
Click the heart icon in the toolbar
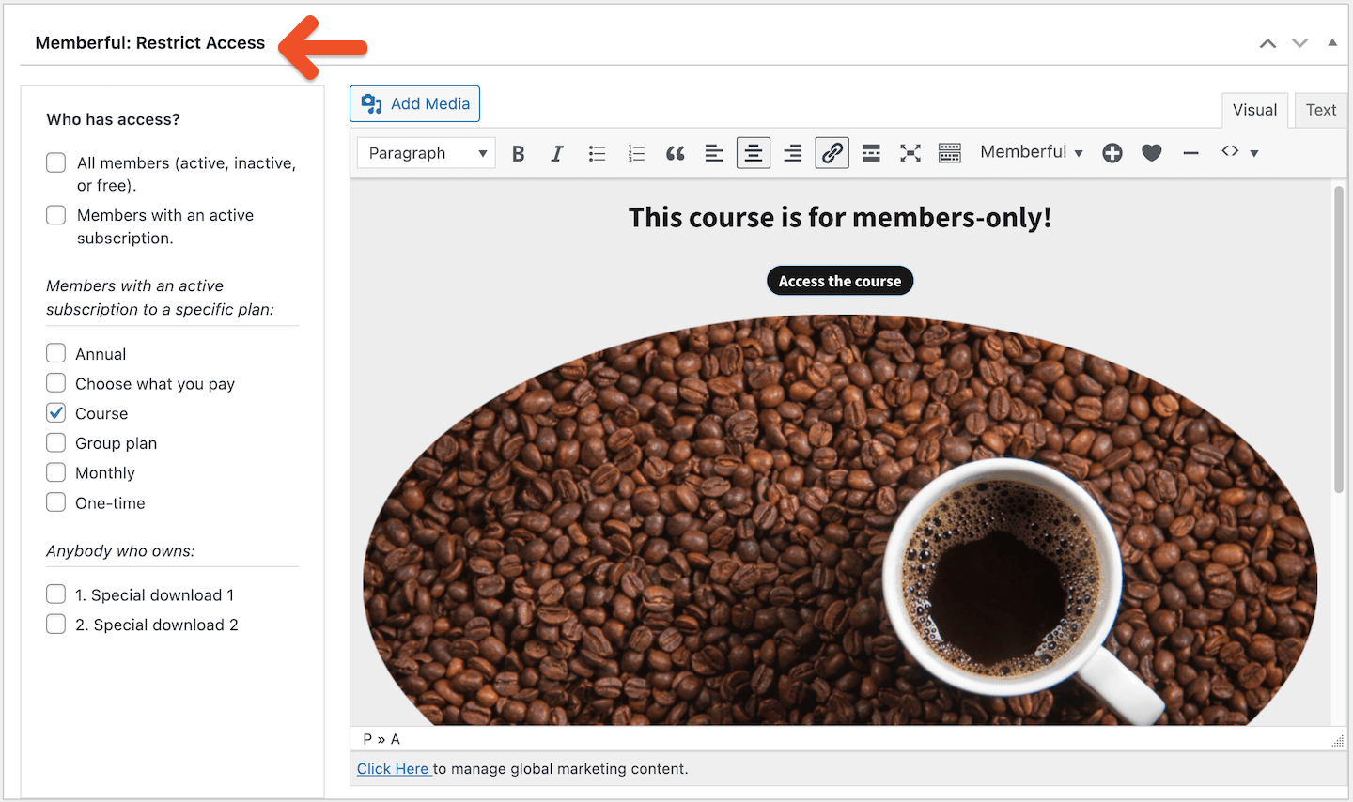pyautogui.click(x=1151, y=153)
